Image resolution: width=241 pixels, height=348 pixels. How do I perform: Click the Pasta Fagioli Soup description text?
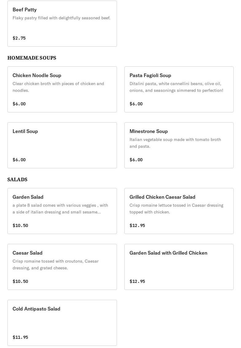coord(176,87)
